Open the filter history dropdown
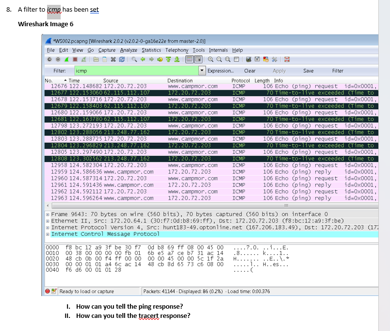 point(203,70)
